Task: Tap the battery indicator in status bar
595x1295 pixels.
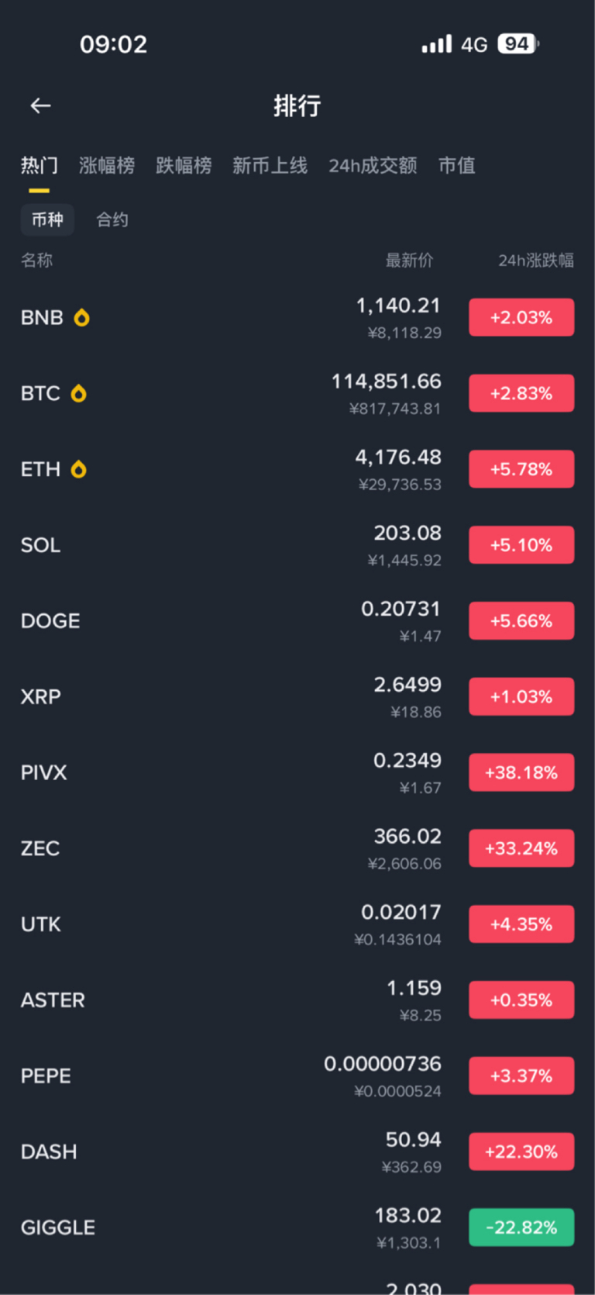Action: 518,44
